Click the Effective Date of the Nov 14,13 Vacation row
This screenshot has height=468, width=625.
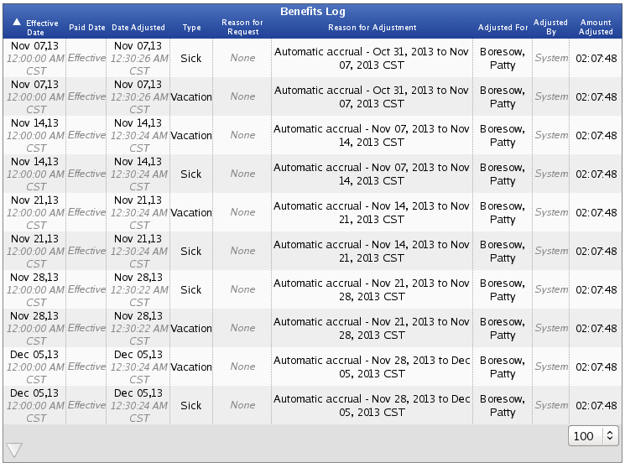click(35, 136)
